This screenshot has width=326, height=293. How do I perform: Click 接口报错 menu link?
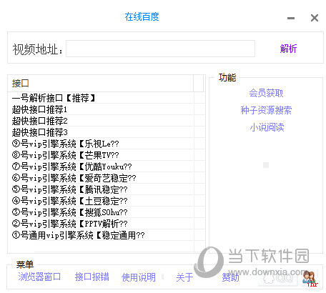click(x=92, y=277)
